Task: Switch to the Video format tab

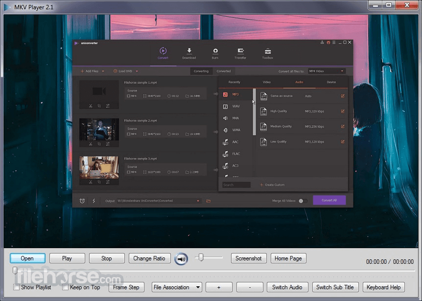Action: pyautogui.click(x=266, y=82)
